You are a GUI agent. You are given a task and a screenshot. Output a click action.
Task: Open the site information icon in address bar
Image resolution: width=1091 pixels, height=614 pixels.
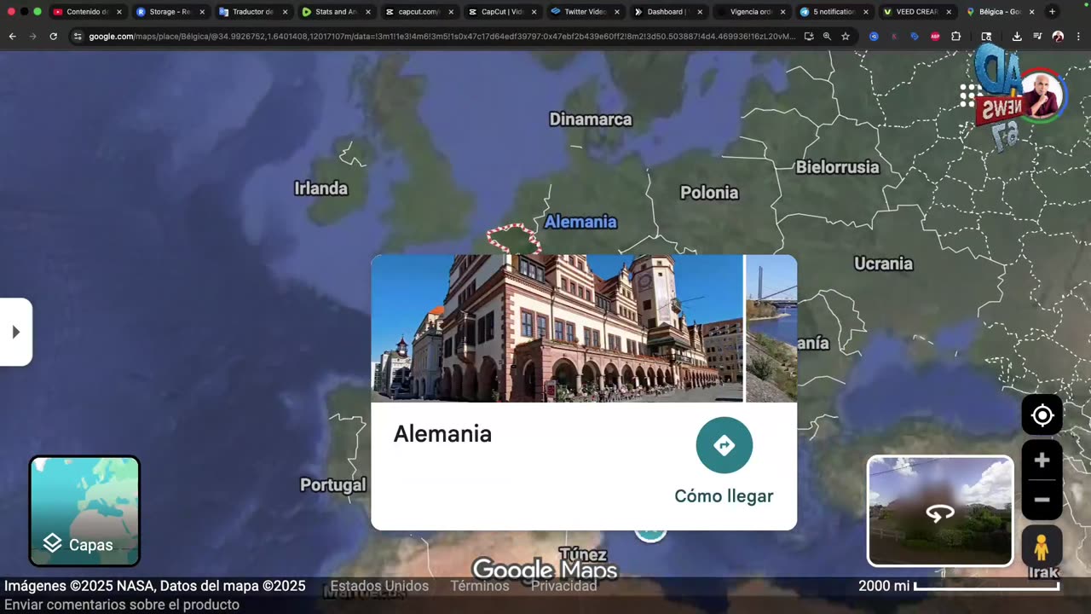click(x=78, y=37)
